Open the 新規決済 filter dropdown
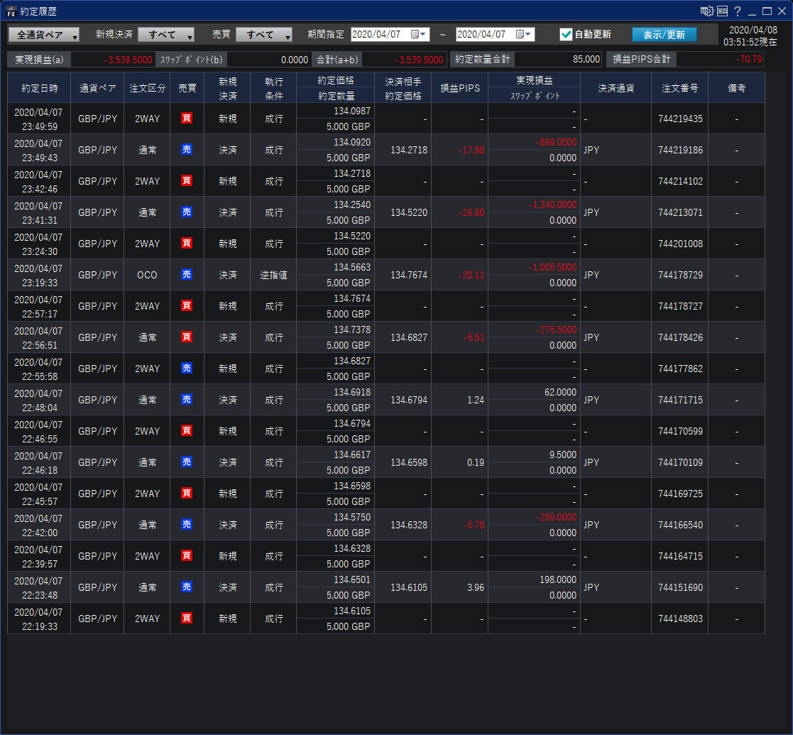This screenshot has width=793, height=735. 166,35
